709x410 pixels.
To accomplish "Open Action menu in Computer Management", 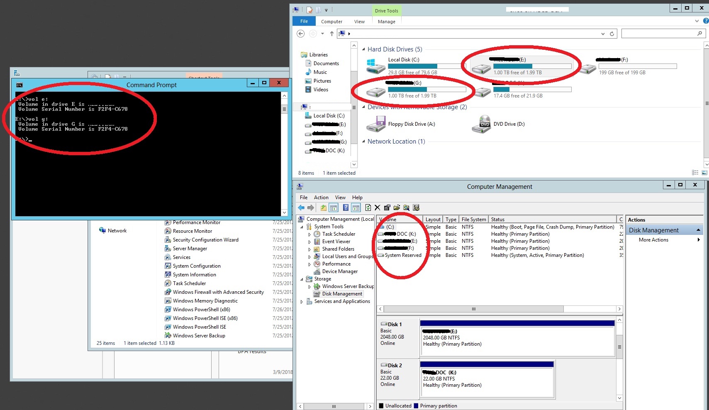I will [321, 198].
